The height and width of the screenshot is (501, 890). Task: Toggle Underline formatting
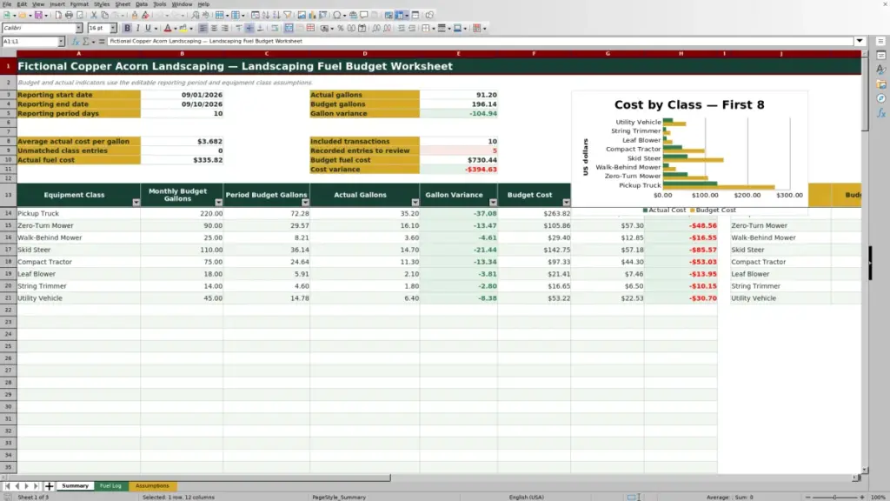pos(148,29)
